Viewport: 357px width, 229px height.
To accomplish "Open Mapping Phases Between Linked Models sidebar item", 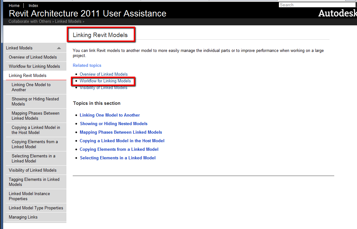I will click(35, 116).
